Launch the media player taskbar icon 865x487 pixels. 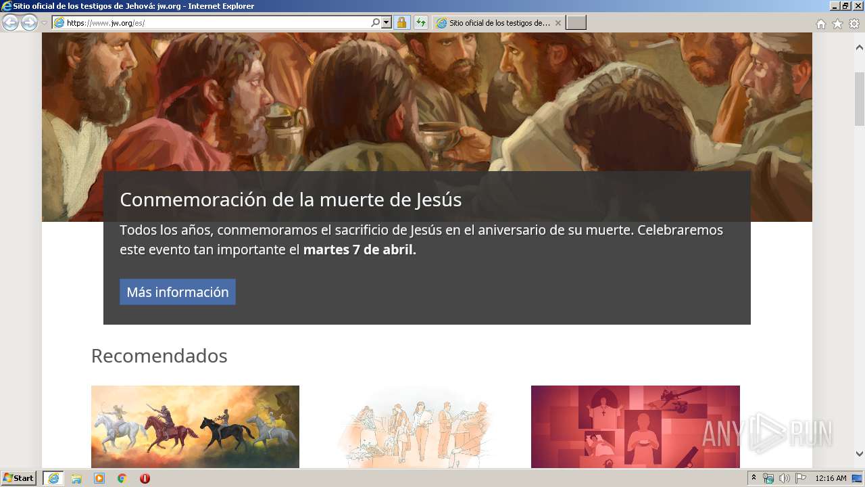(99, 478)
